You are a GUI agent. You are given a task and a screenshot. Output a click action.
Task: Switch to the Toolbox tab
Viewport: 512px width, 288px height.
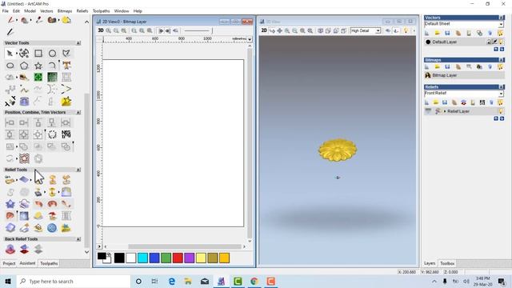pyautogui.click(x=447, y=263)
